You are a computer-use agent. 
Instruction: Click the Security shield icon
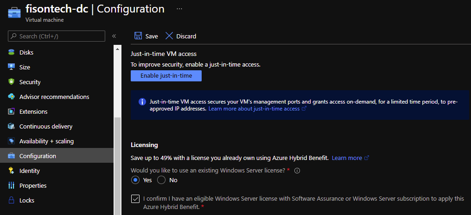coord(12,82)
